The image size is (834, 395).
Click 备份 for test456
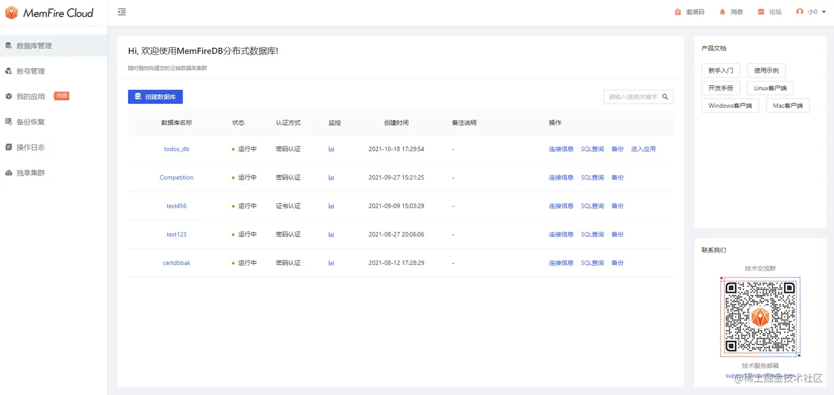[x=617, y=206]
